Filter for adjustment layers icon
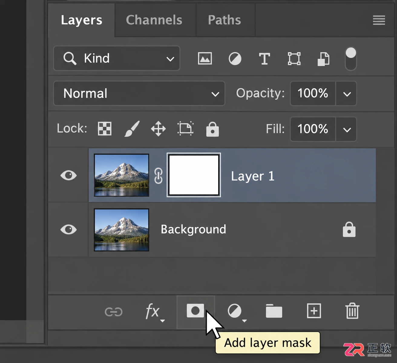 235,58
